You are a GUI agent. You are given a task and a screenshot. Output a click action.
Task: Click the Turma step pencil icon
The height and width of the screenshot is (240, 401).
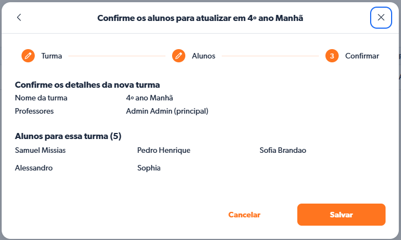click(x=28, y=56)
